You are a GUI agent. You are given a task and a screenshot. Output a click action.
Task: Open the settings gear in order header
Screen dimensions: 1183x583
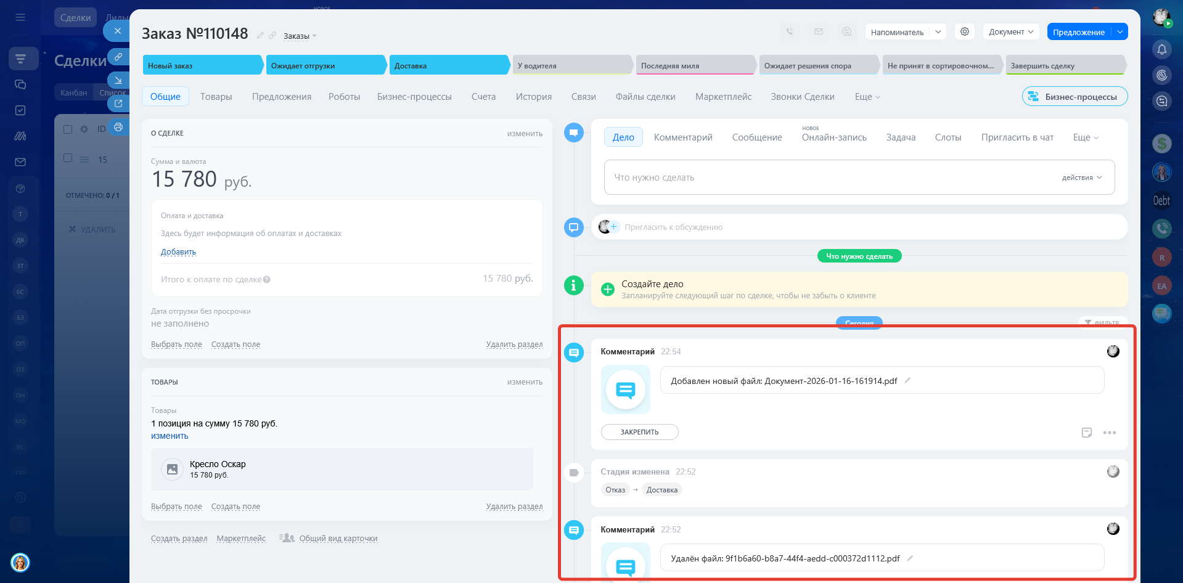964,32
